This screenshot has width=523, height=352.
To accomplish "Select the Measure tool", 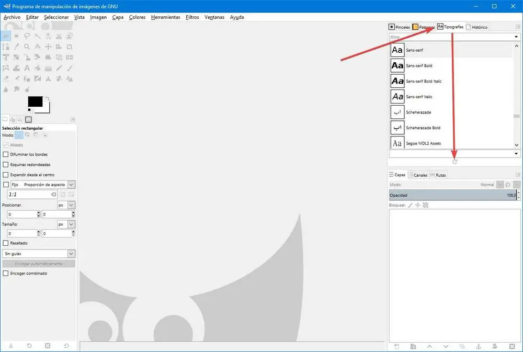I will point(38,47).
